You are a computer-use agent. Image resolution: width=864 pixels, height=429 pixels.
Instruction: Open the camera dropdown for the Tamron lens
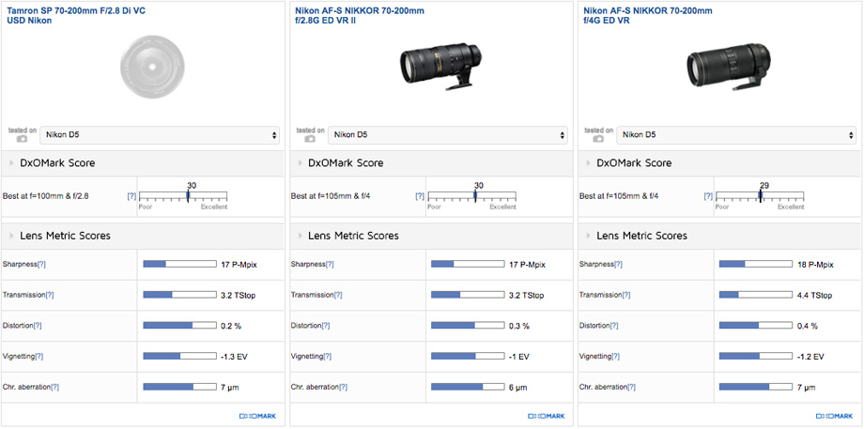(160, 135)
